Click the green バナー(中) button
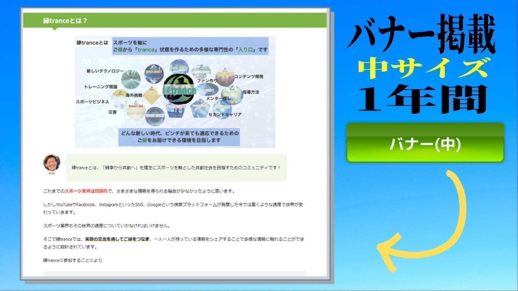The height and width of the screenshot is (291, 518). pyautogui.click(x=425, y=143)
